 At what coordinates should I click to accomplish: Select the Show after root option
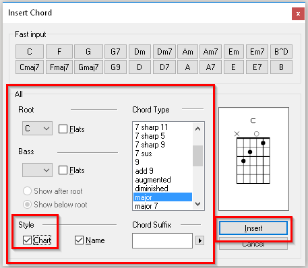pyautogui.click(x=53, y=191)
